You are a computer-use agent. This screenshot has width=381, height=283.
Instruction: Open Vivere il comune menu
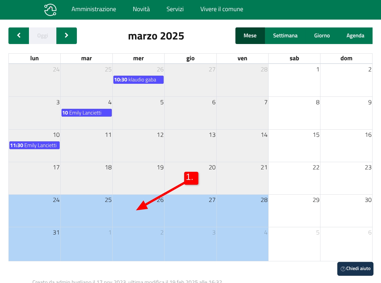(222, 9)
